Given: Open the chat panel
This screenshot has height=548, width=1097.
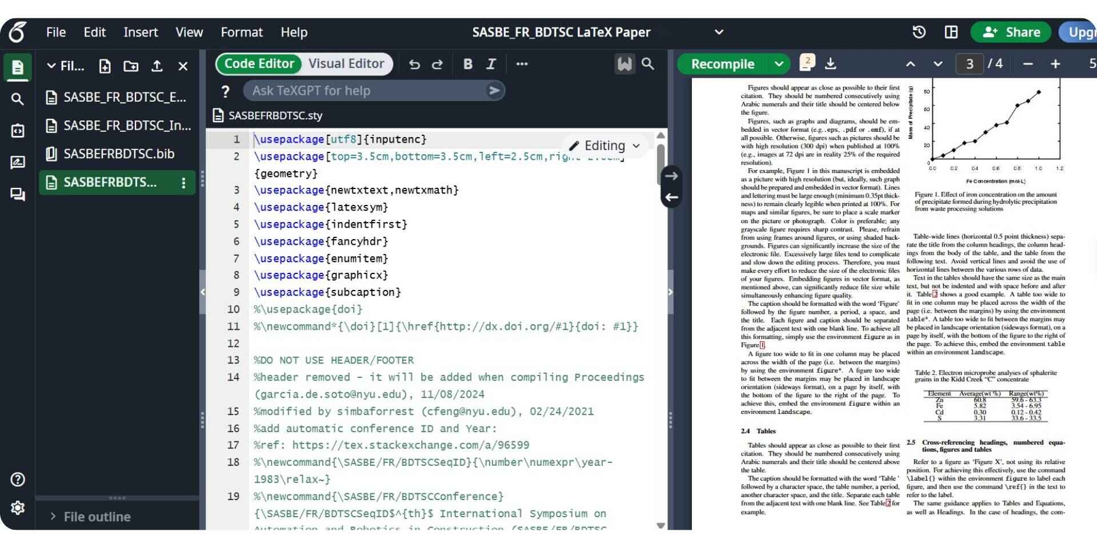Looking at the screenshot, I should tap(17, 195).
